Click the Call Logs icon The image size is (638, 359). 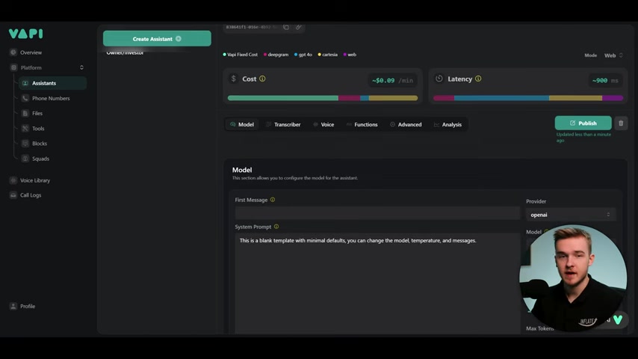point(13,195)
